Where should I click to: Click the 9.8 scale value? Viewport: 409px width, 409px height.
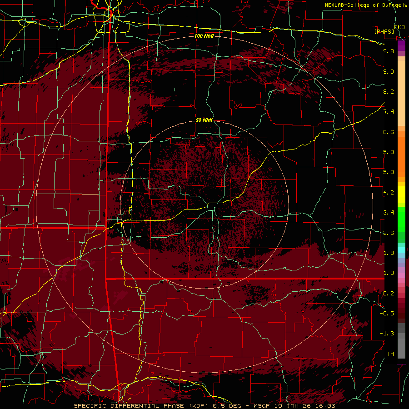389,51
